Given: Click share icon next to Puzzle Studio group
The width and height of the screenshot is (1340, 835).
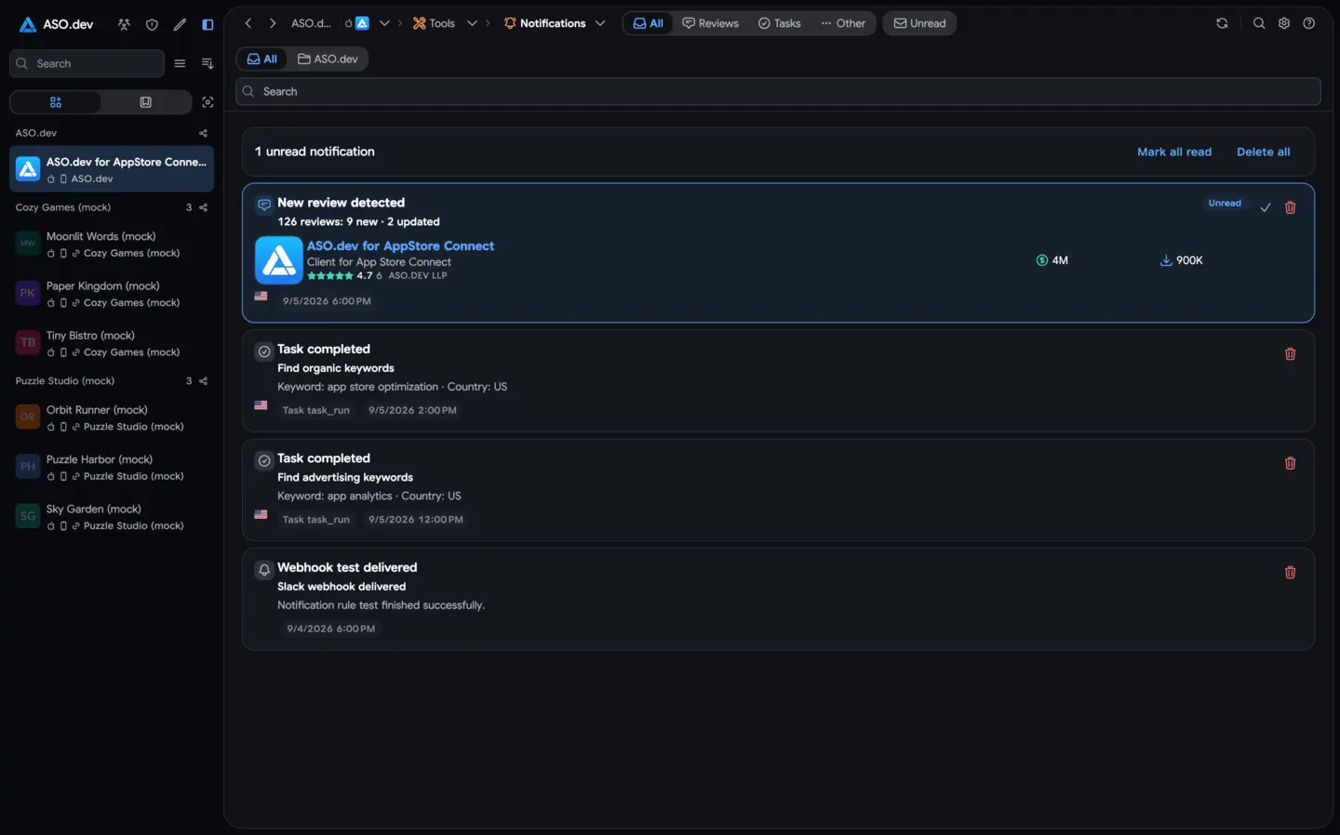Looking at the screenshot, I should click(x=203, y=381).
